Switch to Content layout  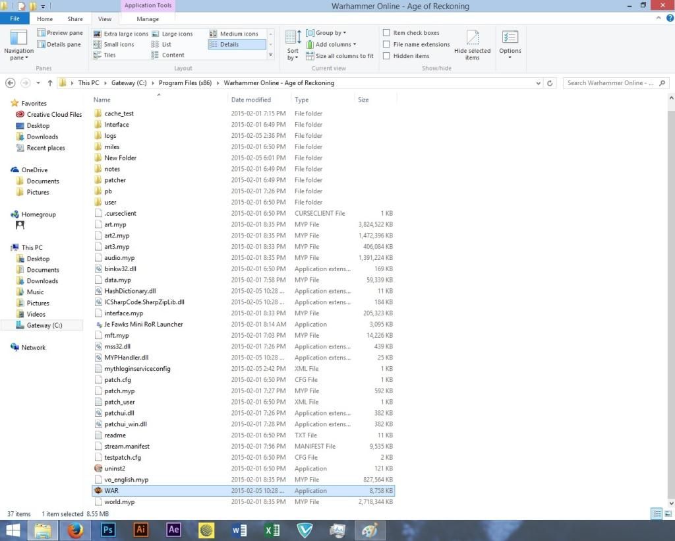pyautogui.click(x=168, y=55)
